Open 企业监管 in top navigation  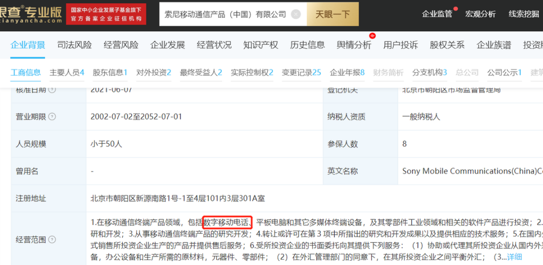(437, 14)
